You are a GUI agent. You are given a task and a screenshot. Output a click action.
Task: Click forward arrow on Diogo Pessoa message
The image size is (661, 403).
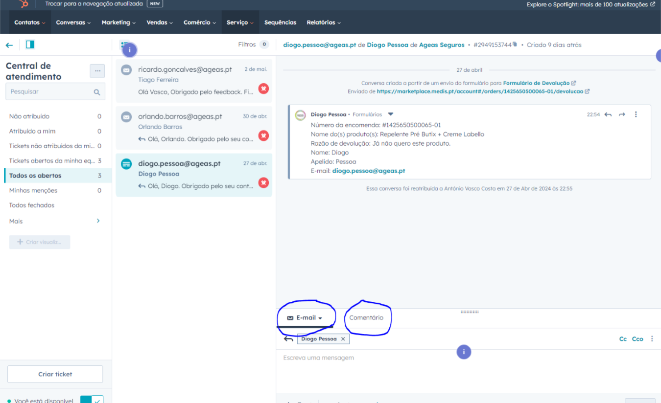click(x=622, y=114)
